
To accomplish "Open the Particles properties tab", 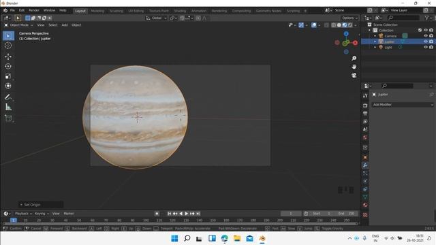I will point(365,173).
